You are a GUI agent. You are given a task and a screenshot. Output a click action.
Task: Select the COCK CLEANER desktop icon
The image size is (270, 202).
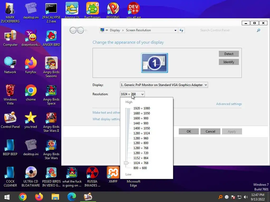point(10,176)
